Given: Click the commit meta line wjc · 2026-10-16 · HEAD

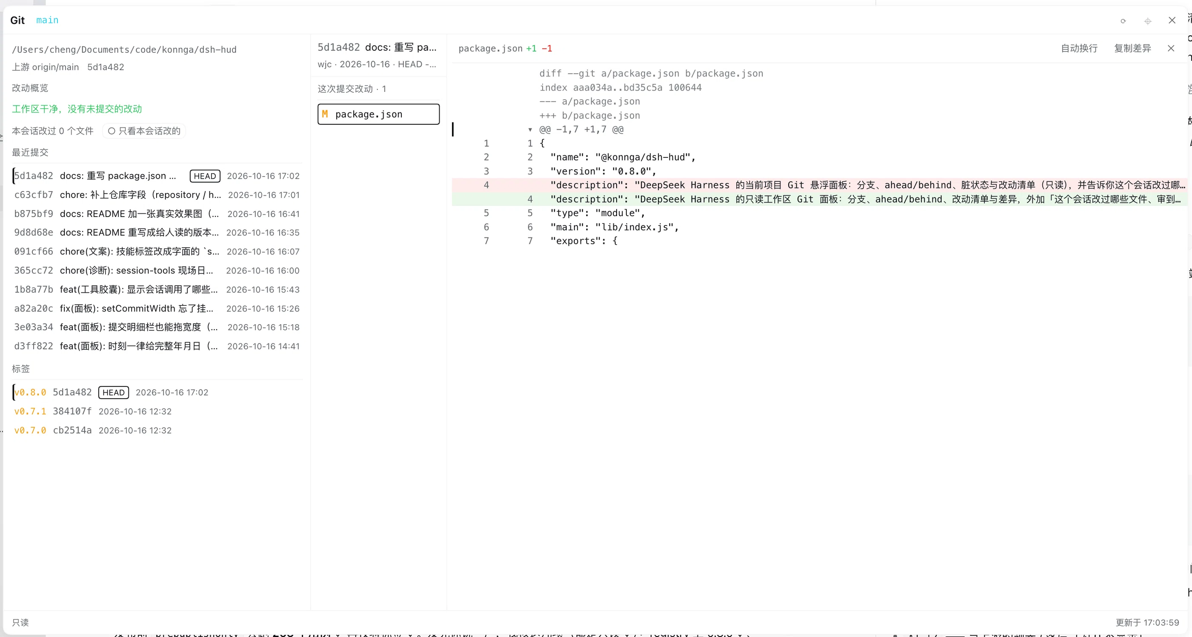Looking at the screenshot, I should [377, 64].
